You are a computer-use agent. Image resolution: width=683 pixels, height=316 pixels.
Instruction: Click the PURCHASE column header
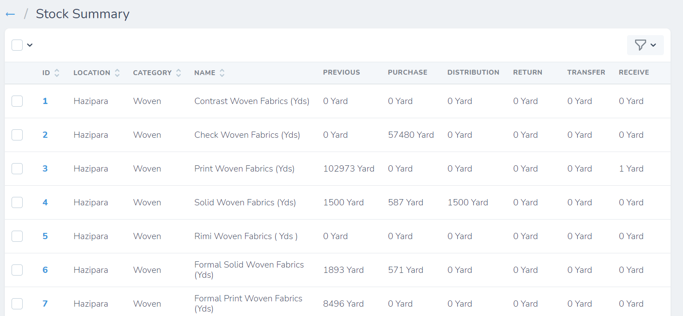point(408,72)
